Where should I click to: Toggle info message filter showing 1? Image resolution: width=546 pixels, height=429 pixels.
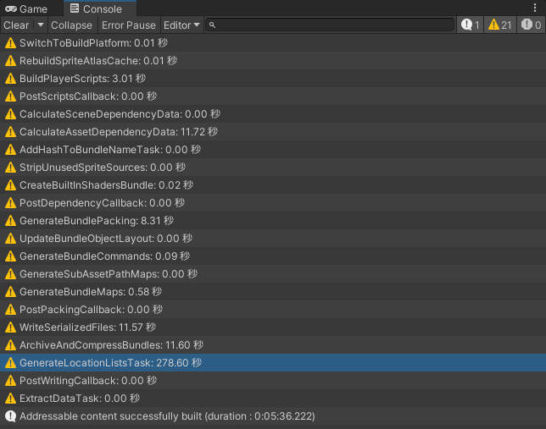coord(470,25)
